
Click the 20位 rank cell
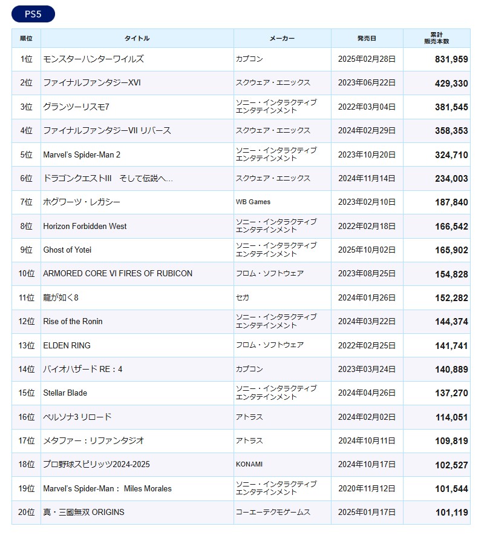pyautogui.click(x=26, y=512)
